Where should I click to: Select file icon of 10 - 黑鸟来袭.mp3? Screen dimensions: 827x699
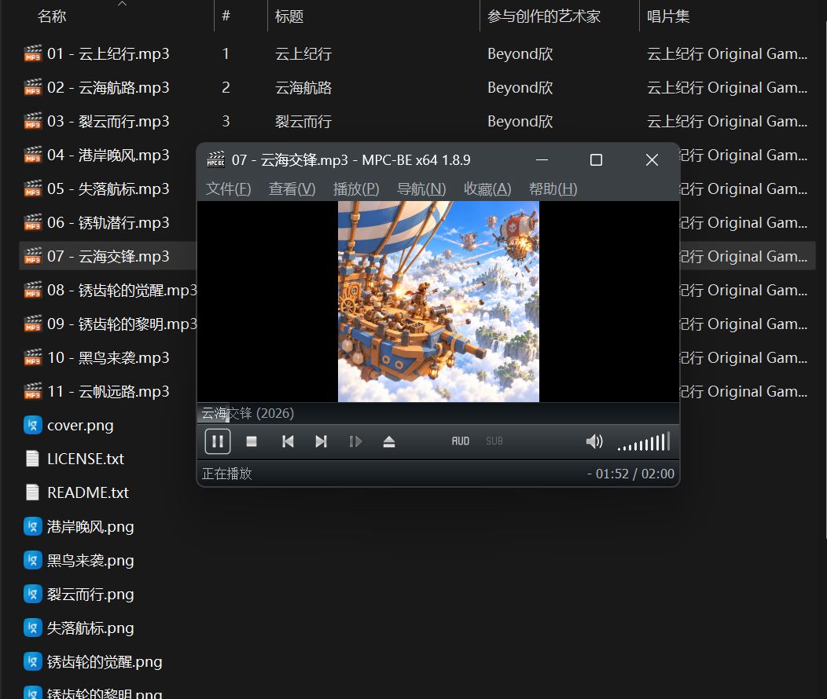point(33,357)
